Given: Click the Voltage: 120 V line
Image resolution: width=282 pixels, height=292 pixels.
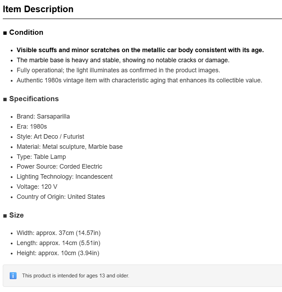Looking at the screenshot, I should 37,187.
